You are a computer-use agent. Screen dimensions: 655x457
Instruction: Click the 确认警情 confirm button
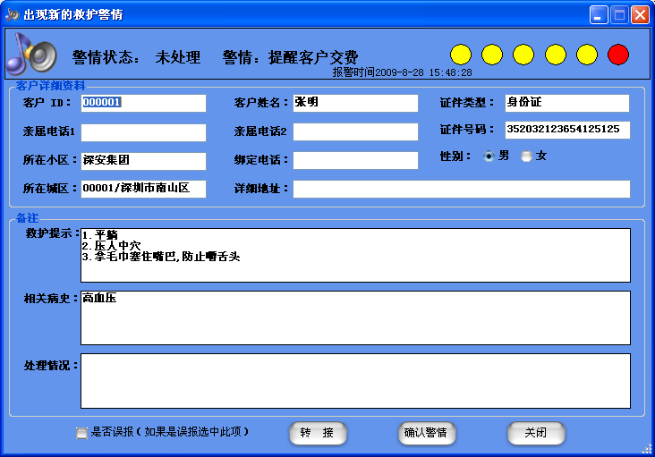[x=427, y=433]
